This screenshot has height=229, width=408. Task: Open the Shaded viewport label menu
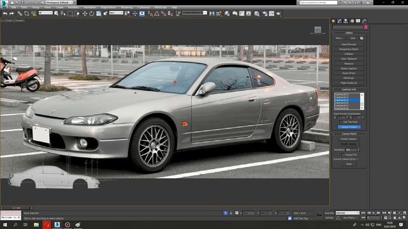[19, 20]
